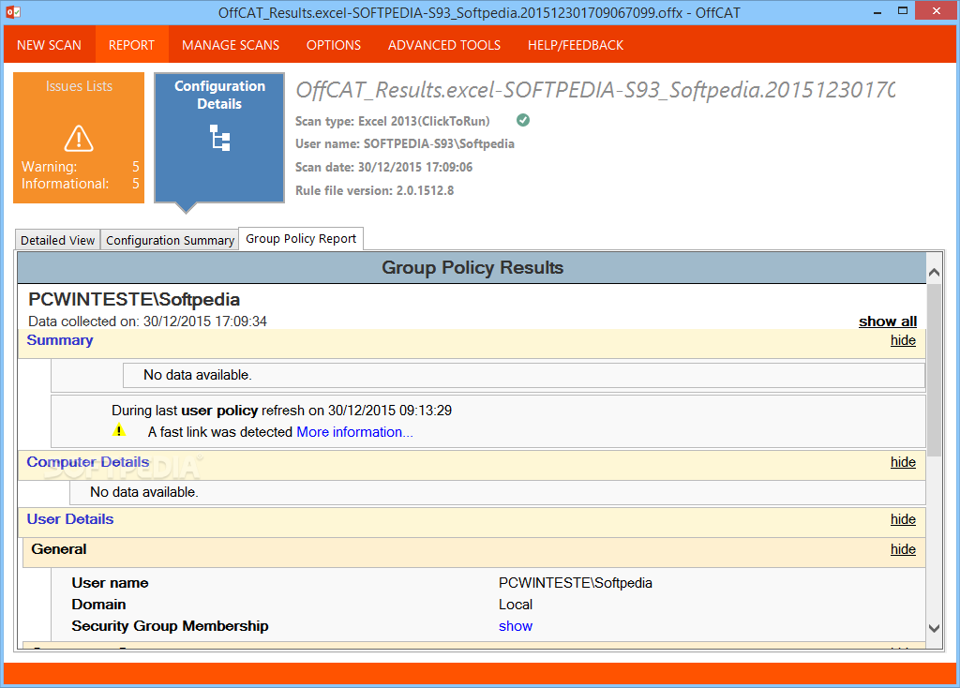Screen dimensions: 960x688
Task: Maximize the OffCAT window
Action: tap(903, 11)
